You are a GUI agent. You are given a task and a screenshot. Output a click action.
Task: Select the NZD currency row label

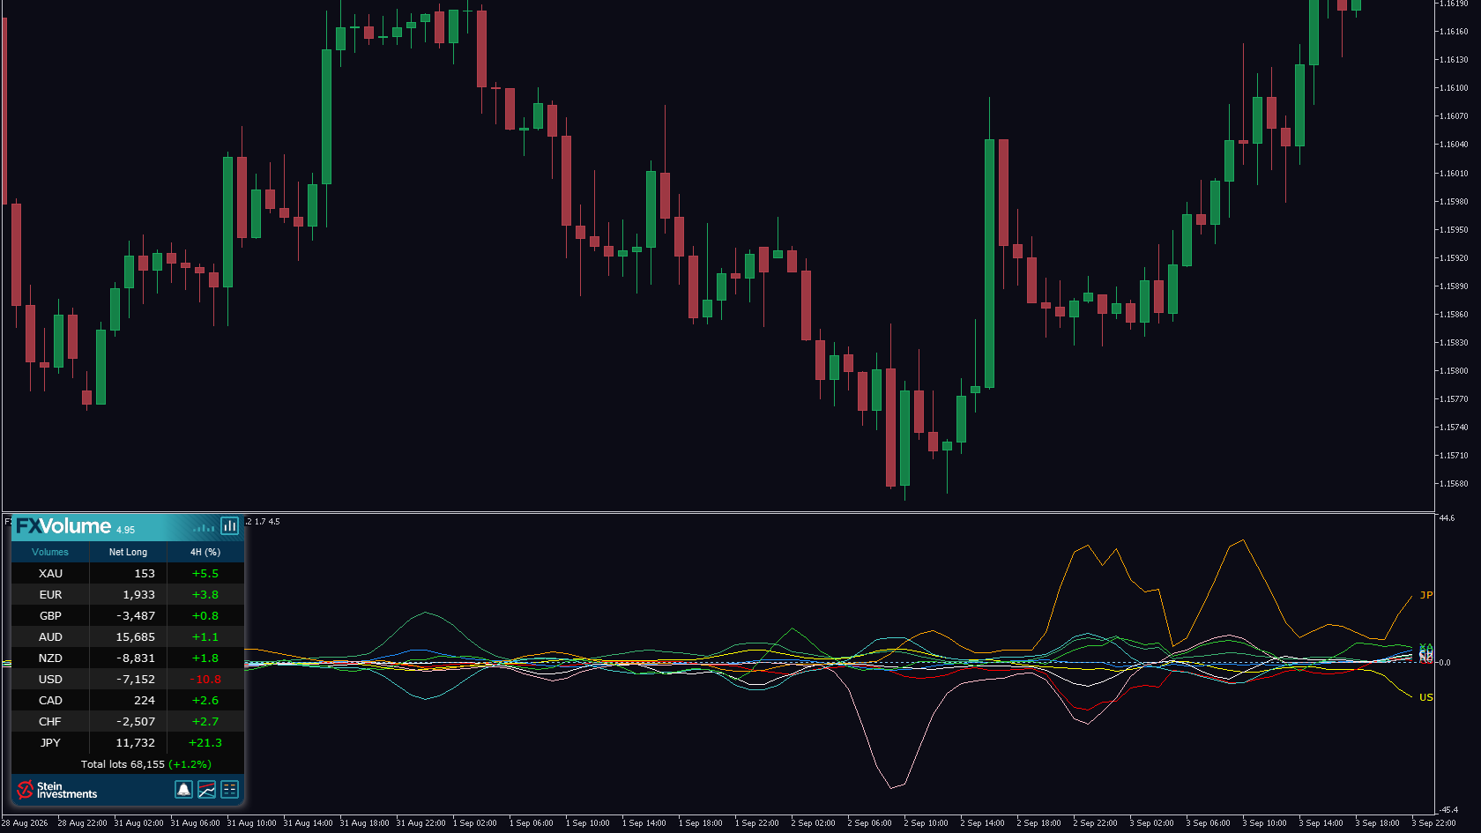(51, 658)
